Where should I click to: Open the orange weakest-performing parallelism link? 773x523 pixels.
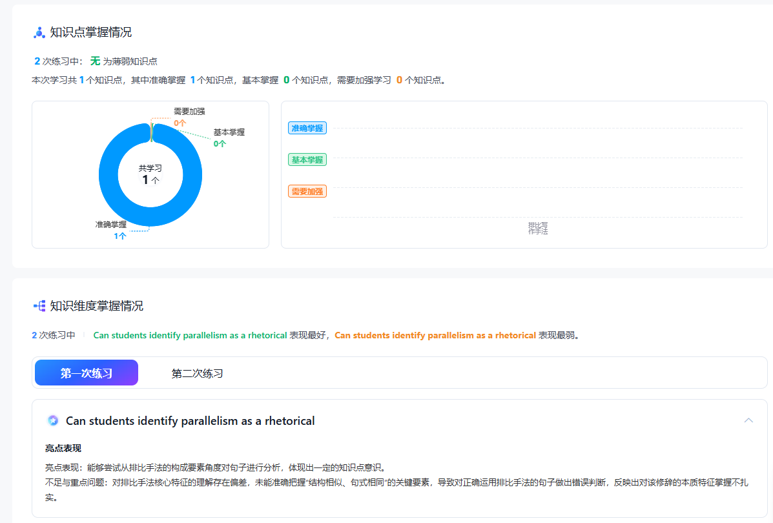435,335
